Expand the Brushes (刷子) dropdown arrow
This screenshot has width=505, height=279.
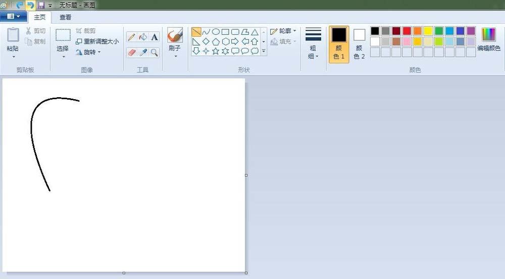(x=176, y=56)
